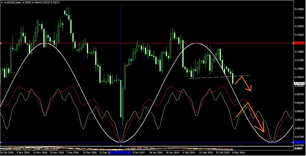Click the AUDUSD,Daily chart title text

click(12, 2)
